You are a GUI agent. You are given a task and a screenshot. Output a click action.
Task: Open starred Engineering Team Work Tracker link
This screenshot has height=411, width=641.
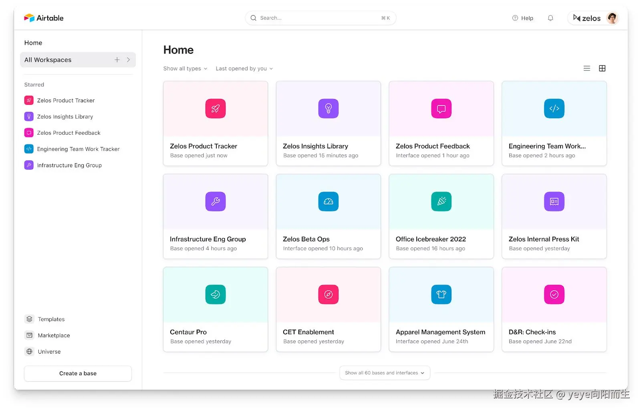[x=79, y=149]
